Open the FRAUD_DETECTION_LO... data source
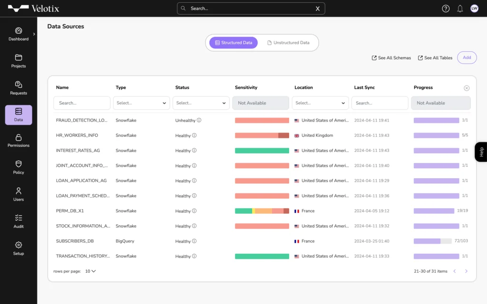 pos(82,120)
